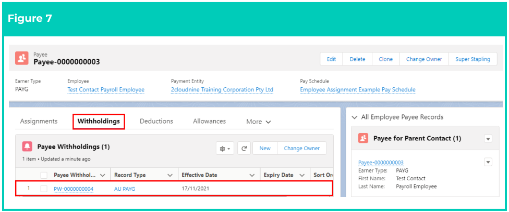Open Test Contact Payroll Employee link
Image resolution: width=509 pixels, height=212 pixels.
pos(106,90)
